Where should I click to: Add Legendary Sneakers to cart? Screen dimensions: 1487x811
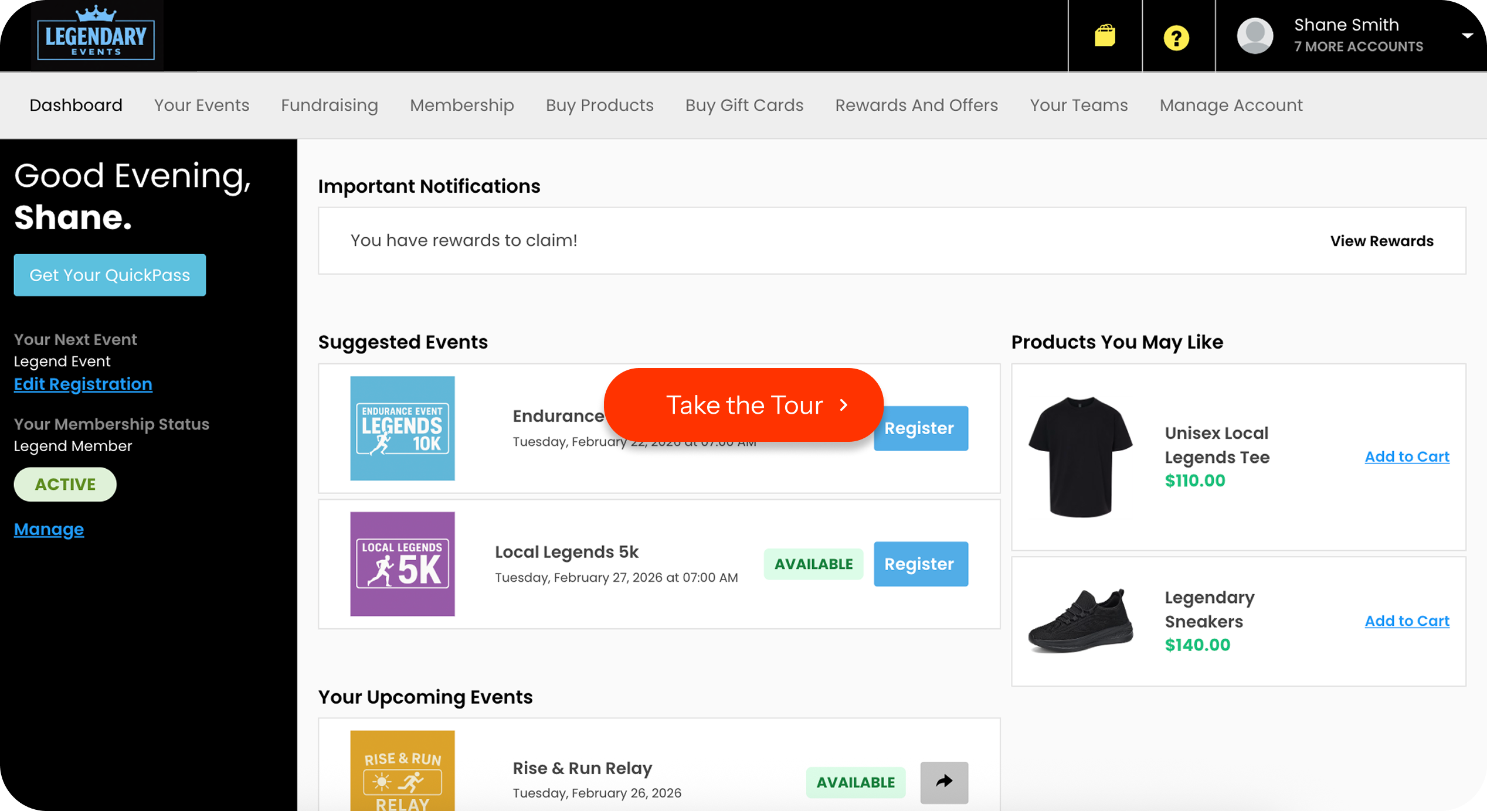pyautogui.click(x=1407, y=621)
